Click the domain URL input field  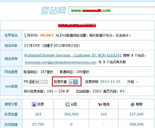coord(112,10)
